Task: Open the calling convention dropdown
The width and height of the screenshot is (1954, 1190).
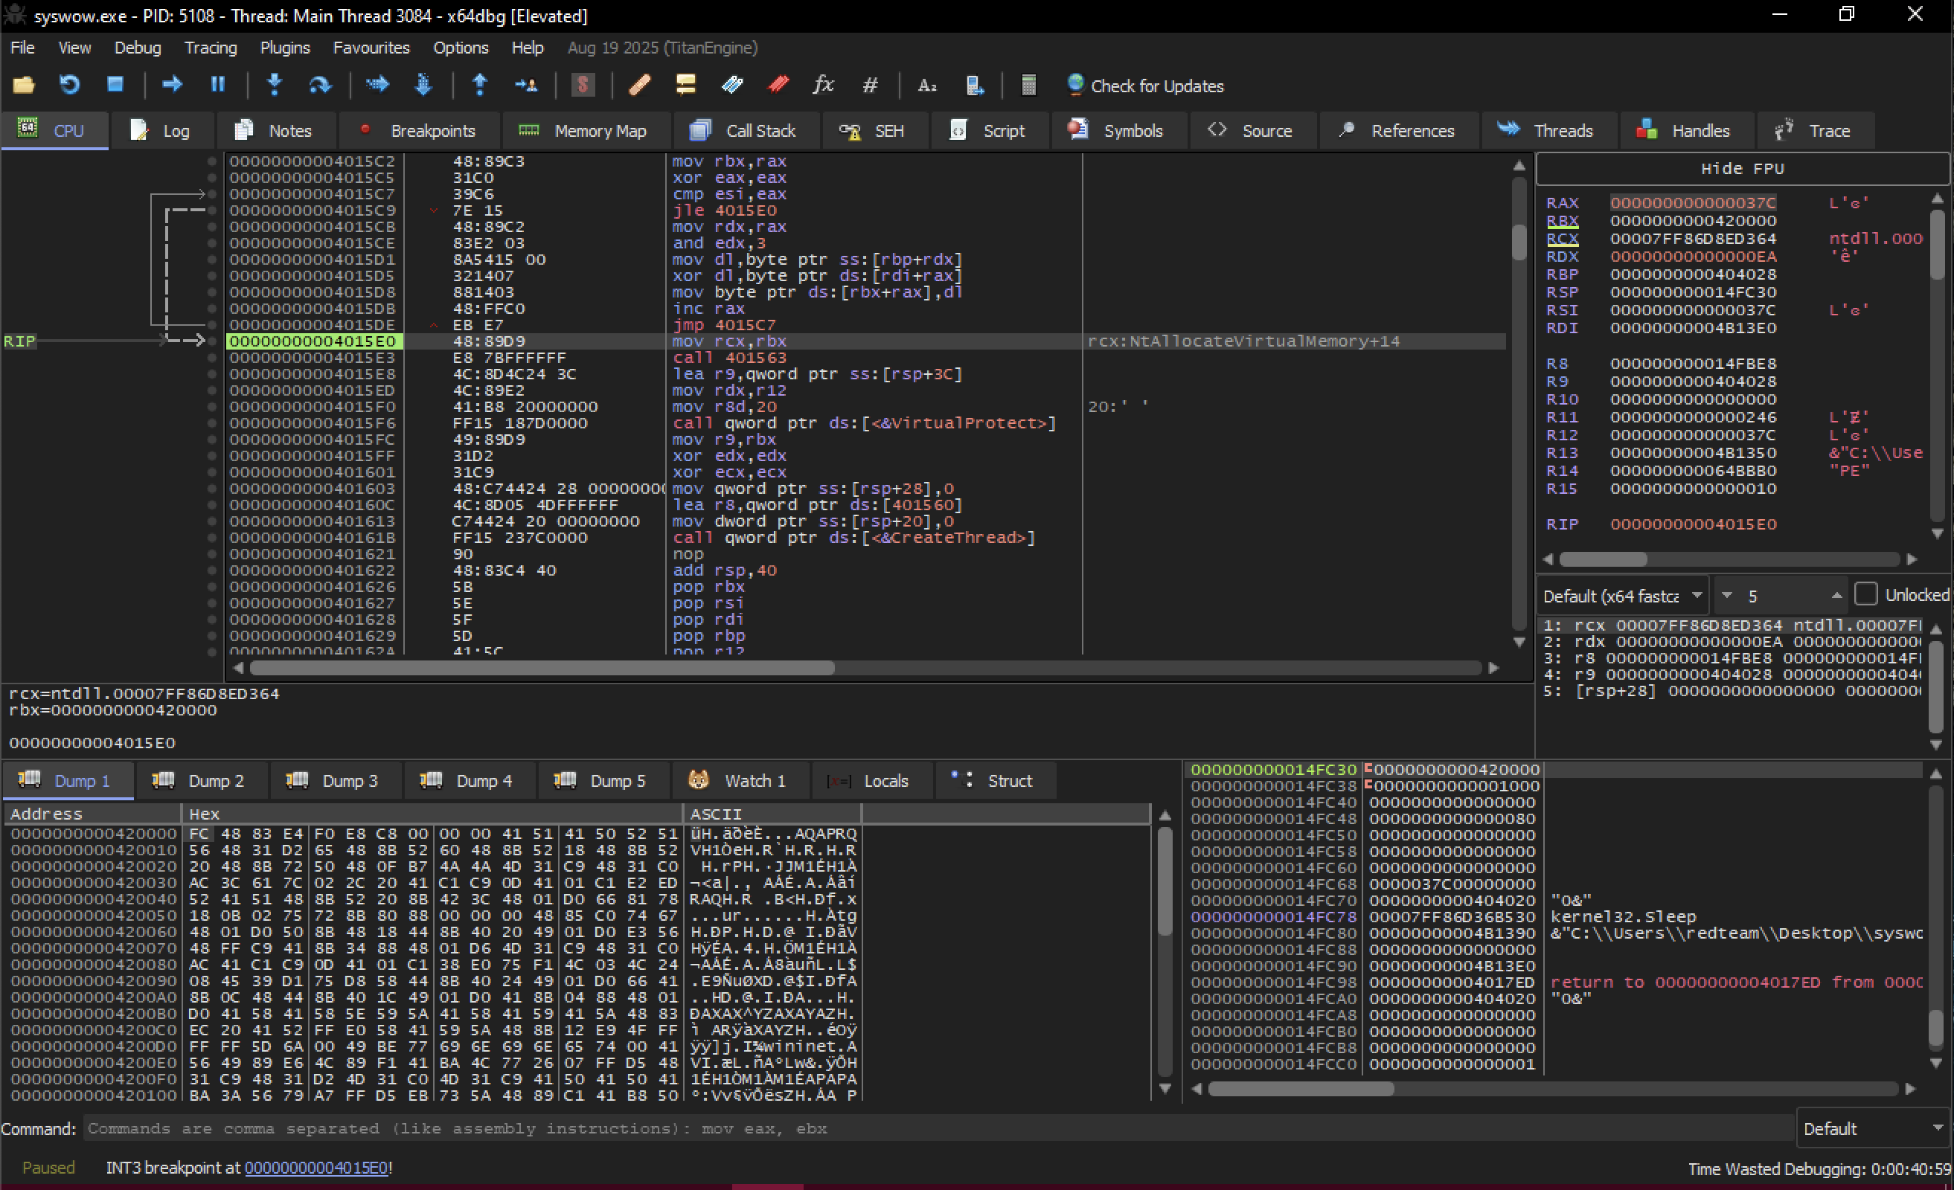Action: point(1624,596)
